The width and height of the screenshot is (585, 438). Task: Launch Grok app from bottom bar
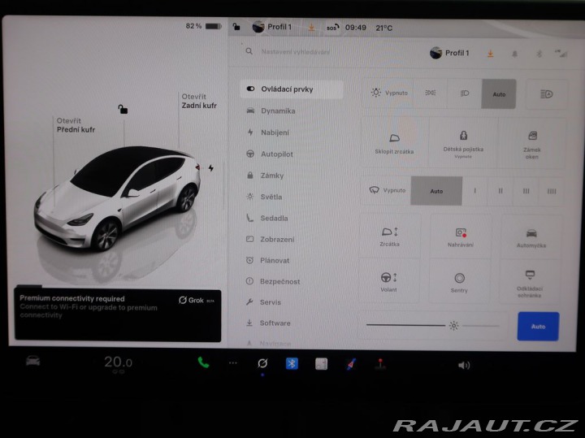click(262, 363)
